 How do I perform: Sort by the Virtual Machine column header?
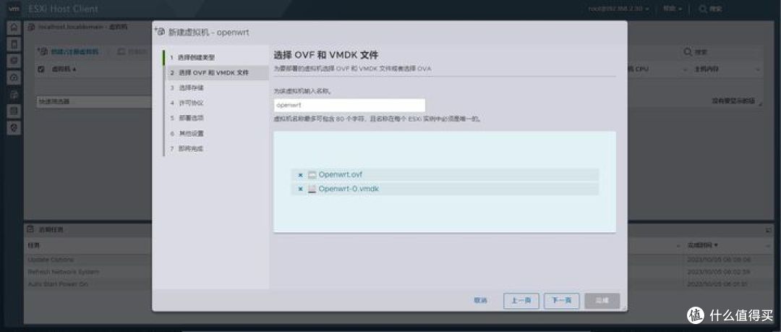pyautogui.click(x=64, y=69)
